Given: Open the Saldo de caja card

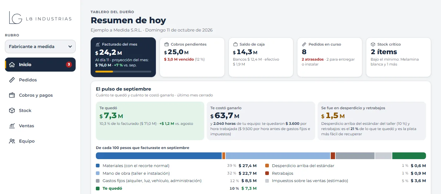Looking at the screenshot, I should click(x=261, y=57).
